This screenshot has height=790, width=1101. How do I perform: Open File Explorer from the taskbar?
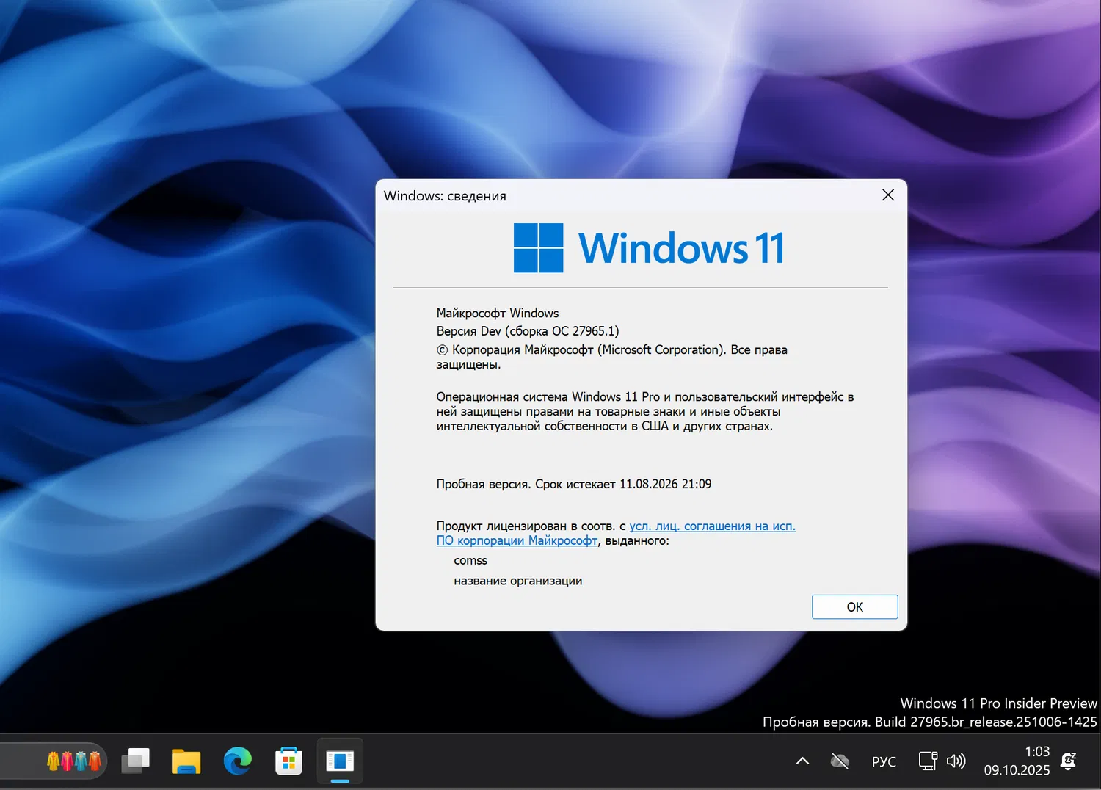pos(186,761)
